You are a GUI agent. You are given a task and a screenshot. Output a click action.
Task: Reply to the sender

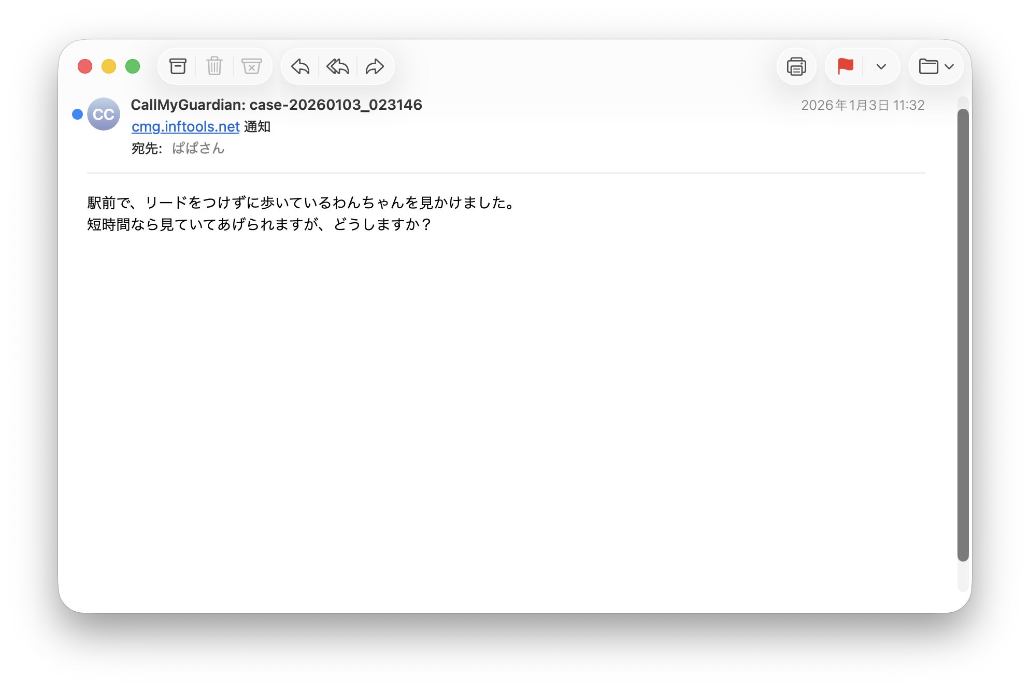pos(301,66)
